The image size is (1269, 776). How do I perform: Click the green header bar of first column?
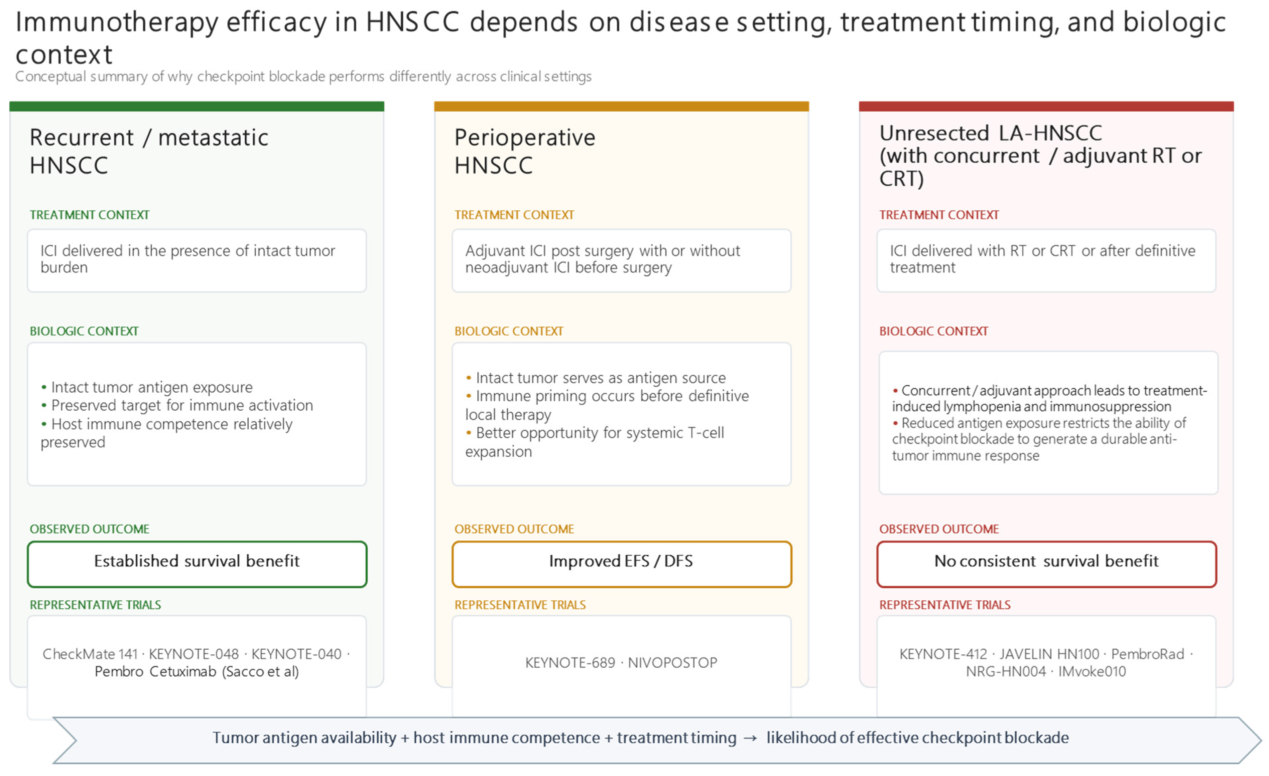pos(197,107)
